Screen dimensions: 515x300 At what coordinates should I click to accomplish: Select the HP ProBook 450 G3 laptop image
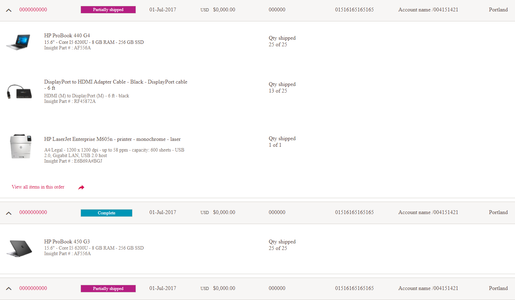tap(19, 248)
